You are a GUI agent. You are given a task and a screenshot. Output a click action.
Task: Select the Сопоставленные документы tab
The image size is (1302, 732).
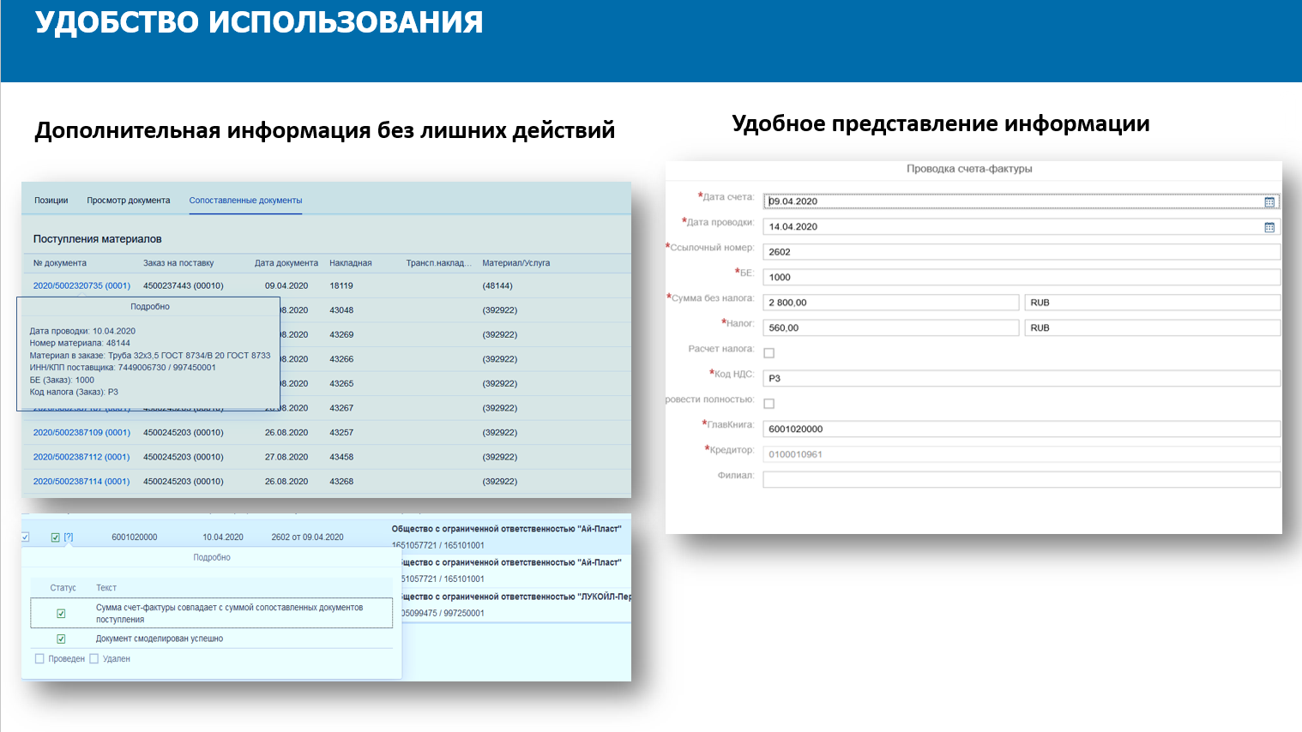click(x=245, y=201)
